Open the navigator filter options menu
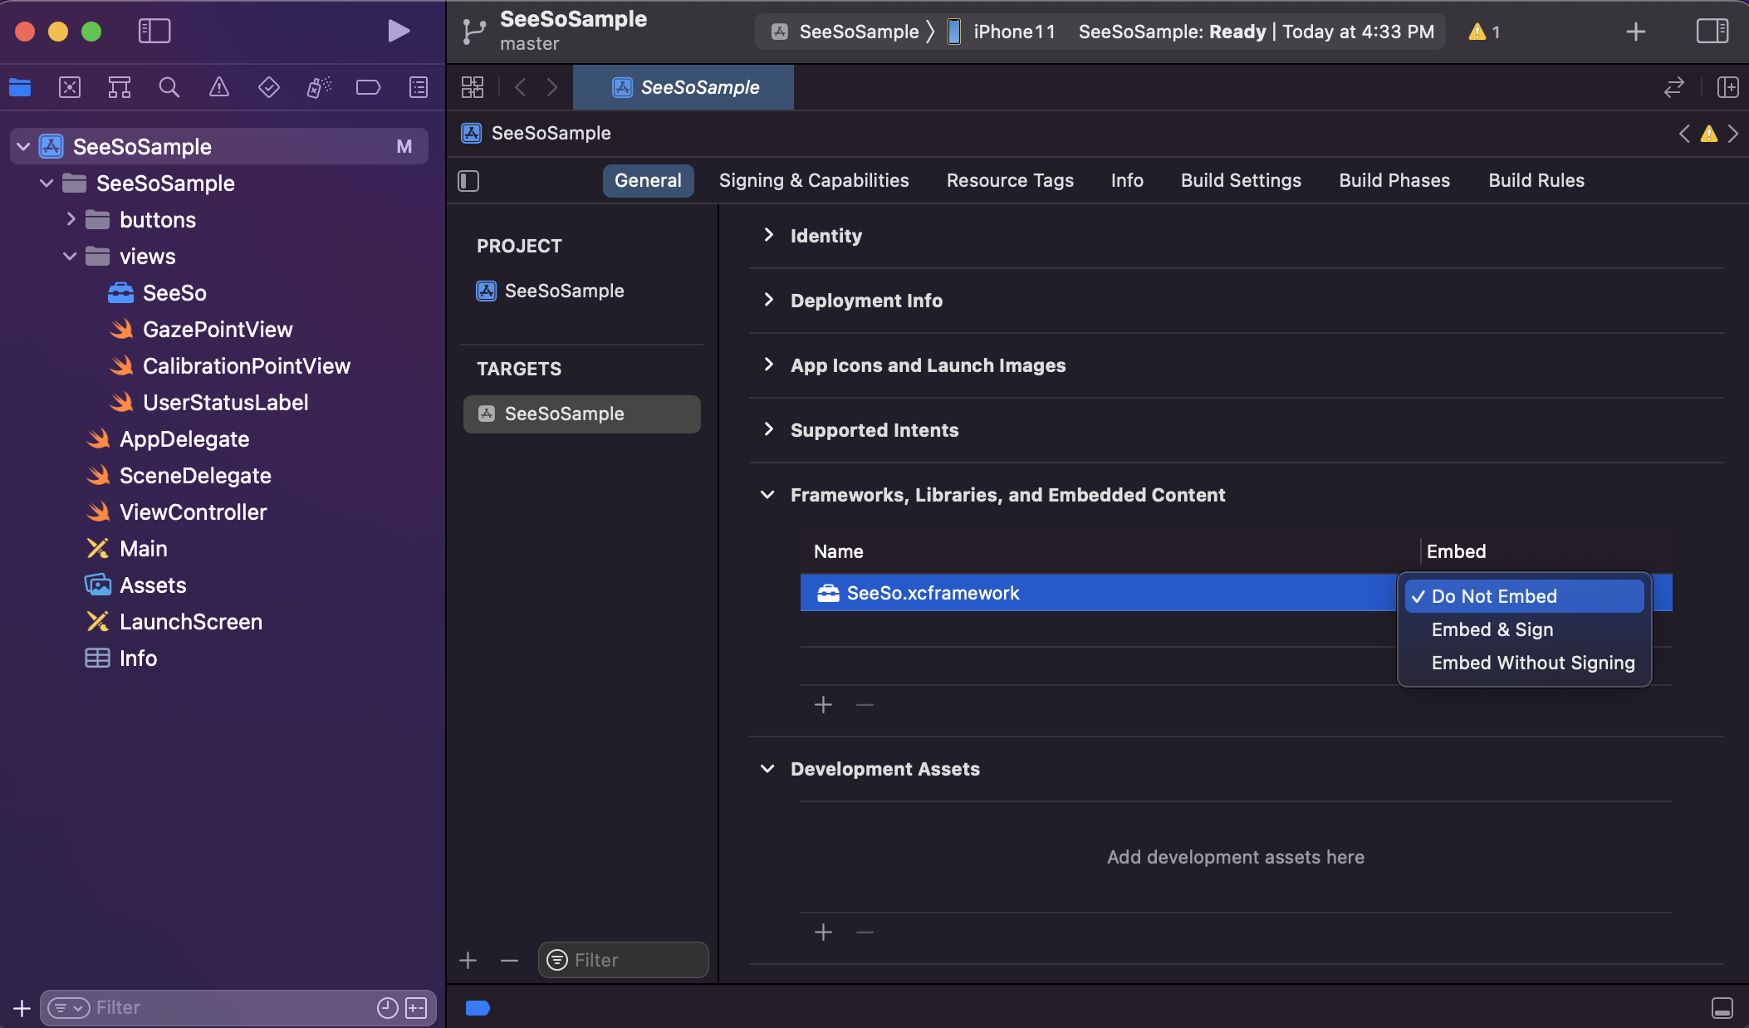The height and width of the screenshot is (1028, 1749). 68,1008
